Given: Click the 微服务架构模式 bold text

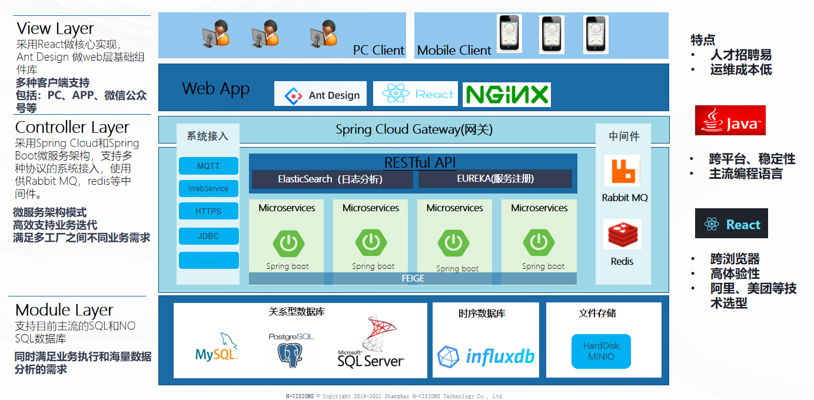Looking at the screenshot, I should (x=49, y=212).
